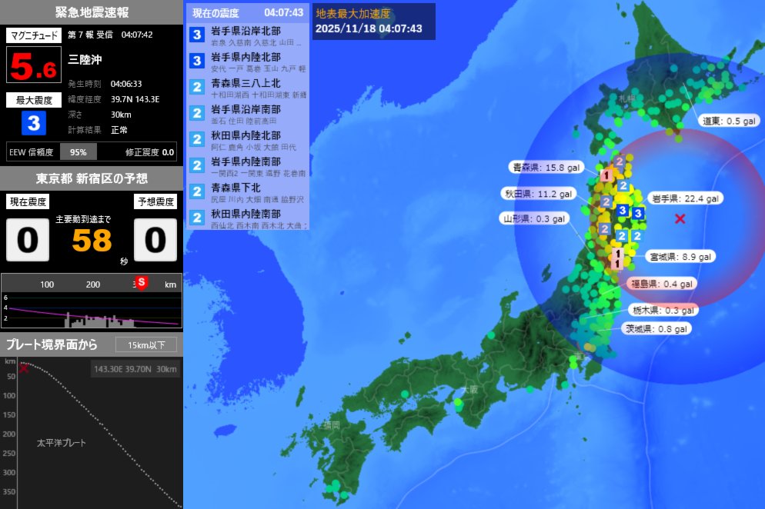Select the 現在の震度 panel header

[218, 13]
